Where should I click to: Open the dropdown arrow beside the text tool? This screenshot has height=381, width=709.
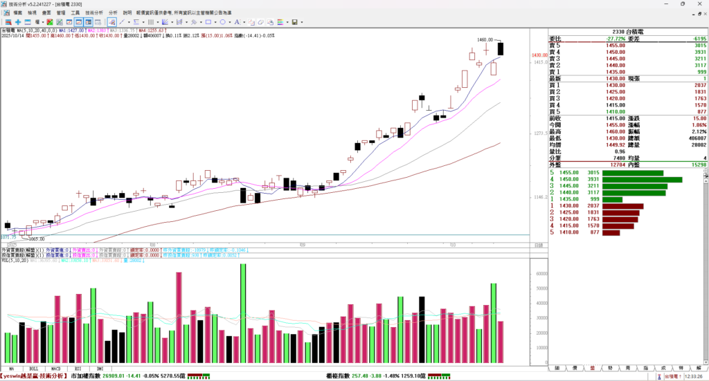244,22
